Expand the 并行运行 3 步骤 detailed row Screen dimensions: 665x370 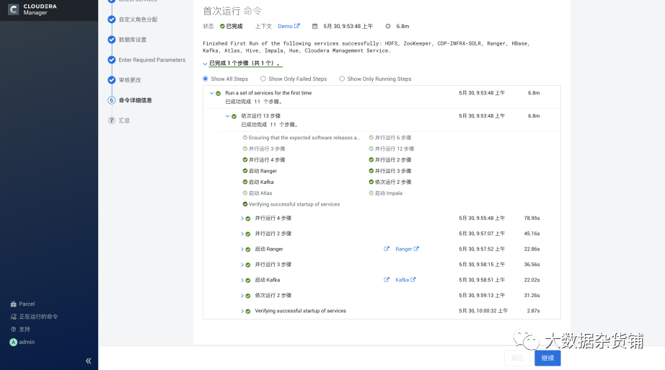(x=242, y=265)
